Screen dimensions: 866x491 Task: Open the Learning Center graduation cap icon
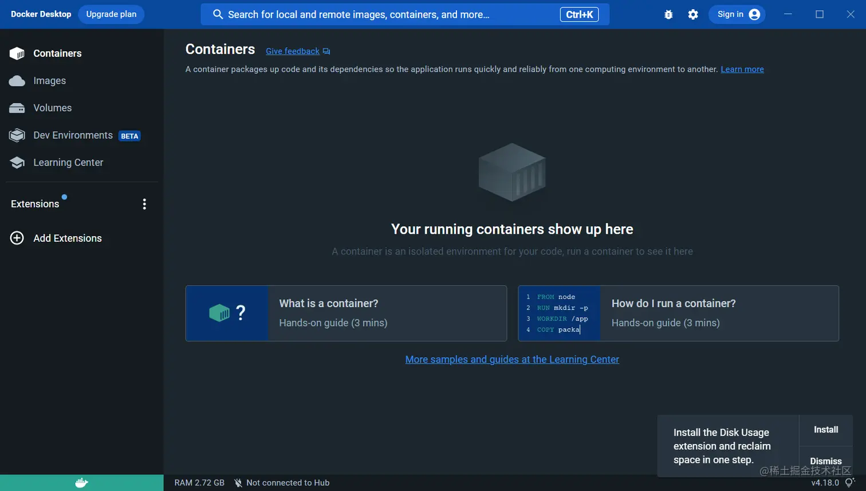[17, 163]
